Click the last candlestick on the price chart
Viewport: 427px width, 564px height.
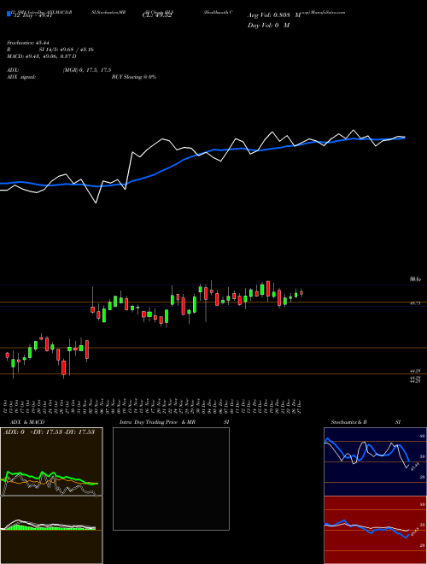pos(301,293)
